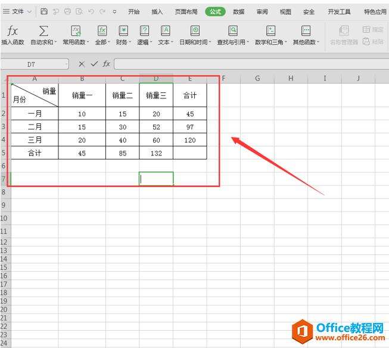Select the diagonal 销量/月份 header cell
389x348 pixels.
coord(35,95)
